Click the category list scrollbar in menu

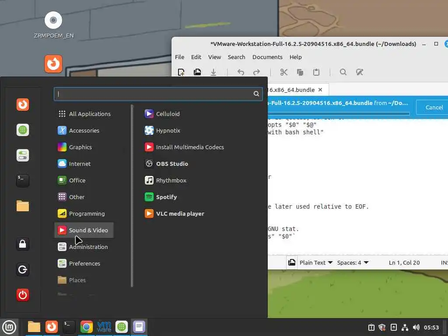pos(132,196)
